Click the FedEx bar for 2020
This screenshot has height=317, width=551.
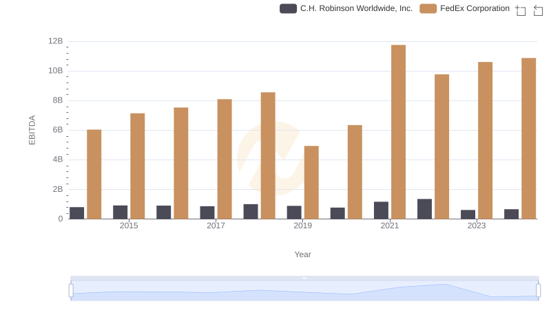point(355,172)
